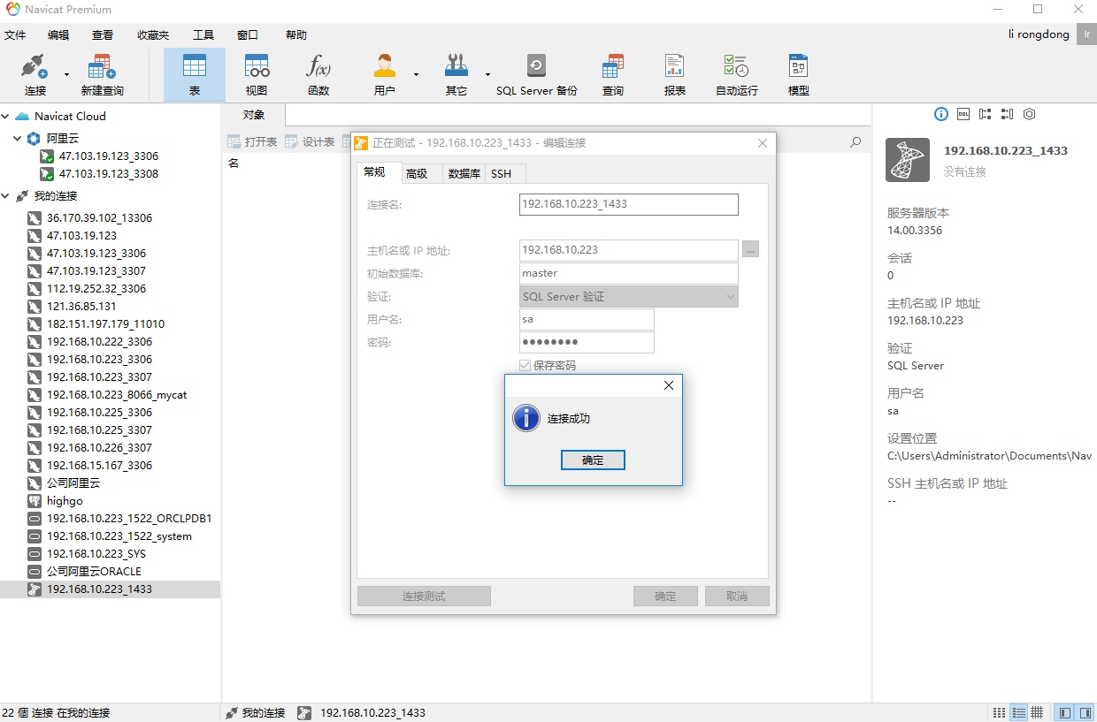Open the 视图 (View) toolbar icon
1097x722 pixels.
[257, 75]
